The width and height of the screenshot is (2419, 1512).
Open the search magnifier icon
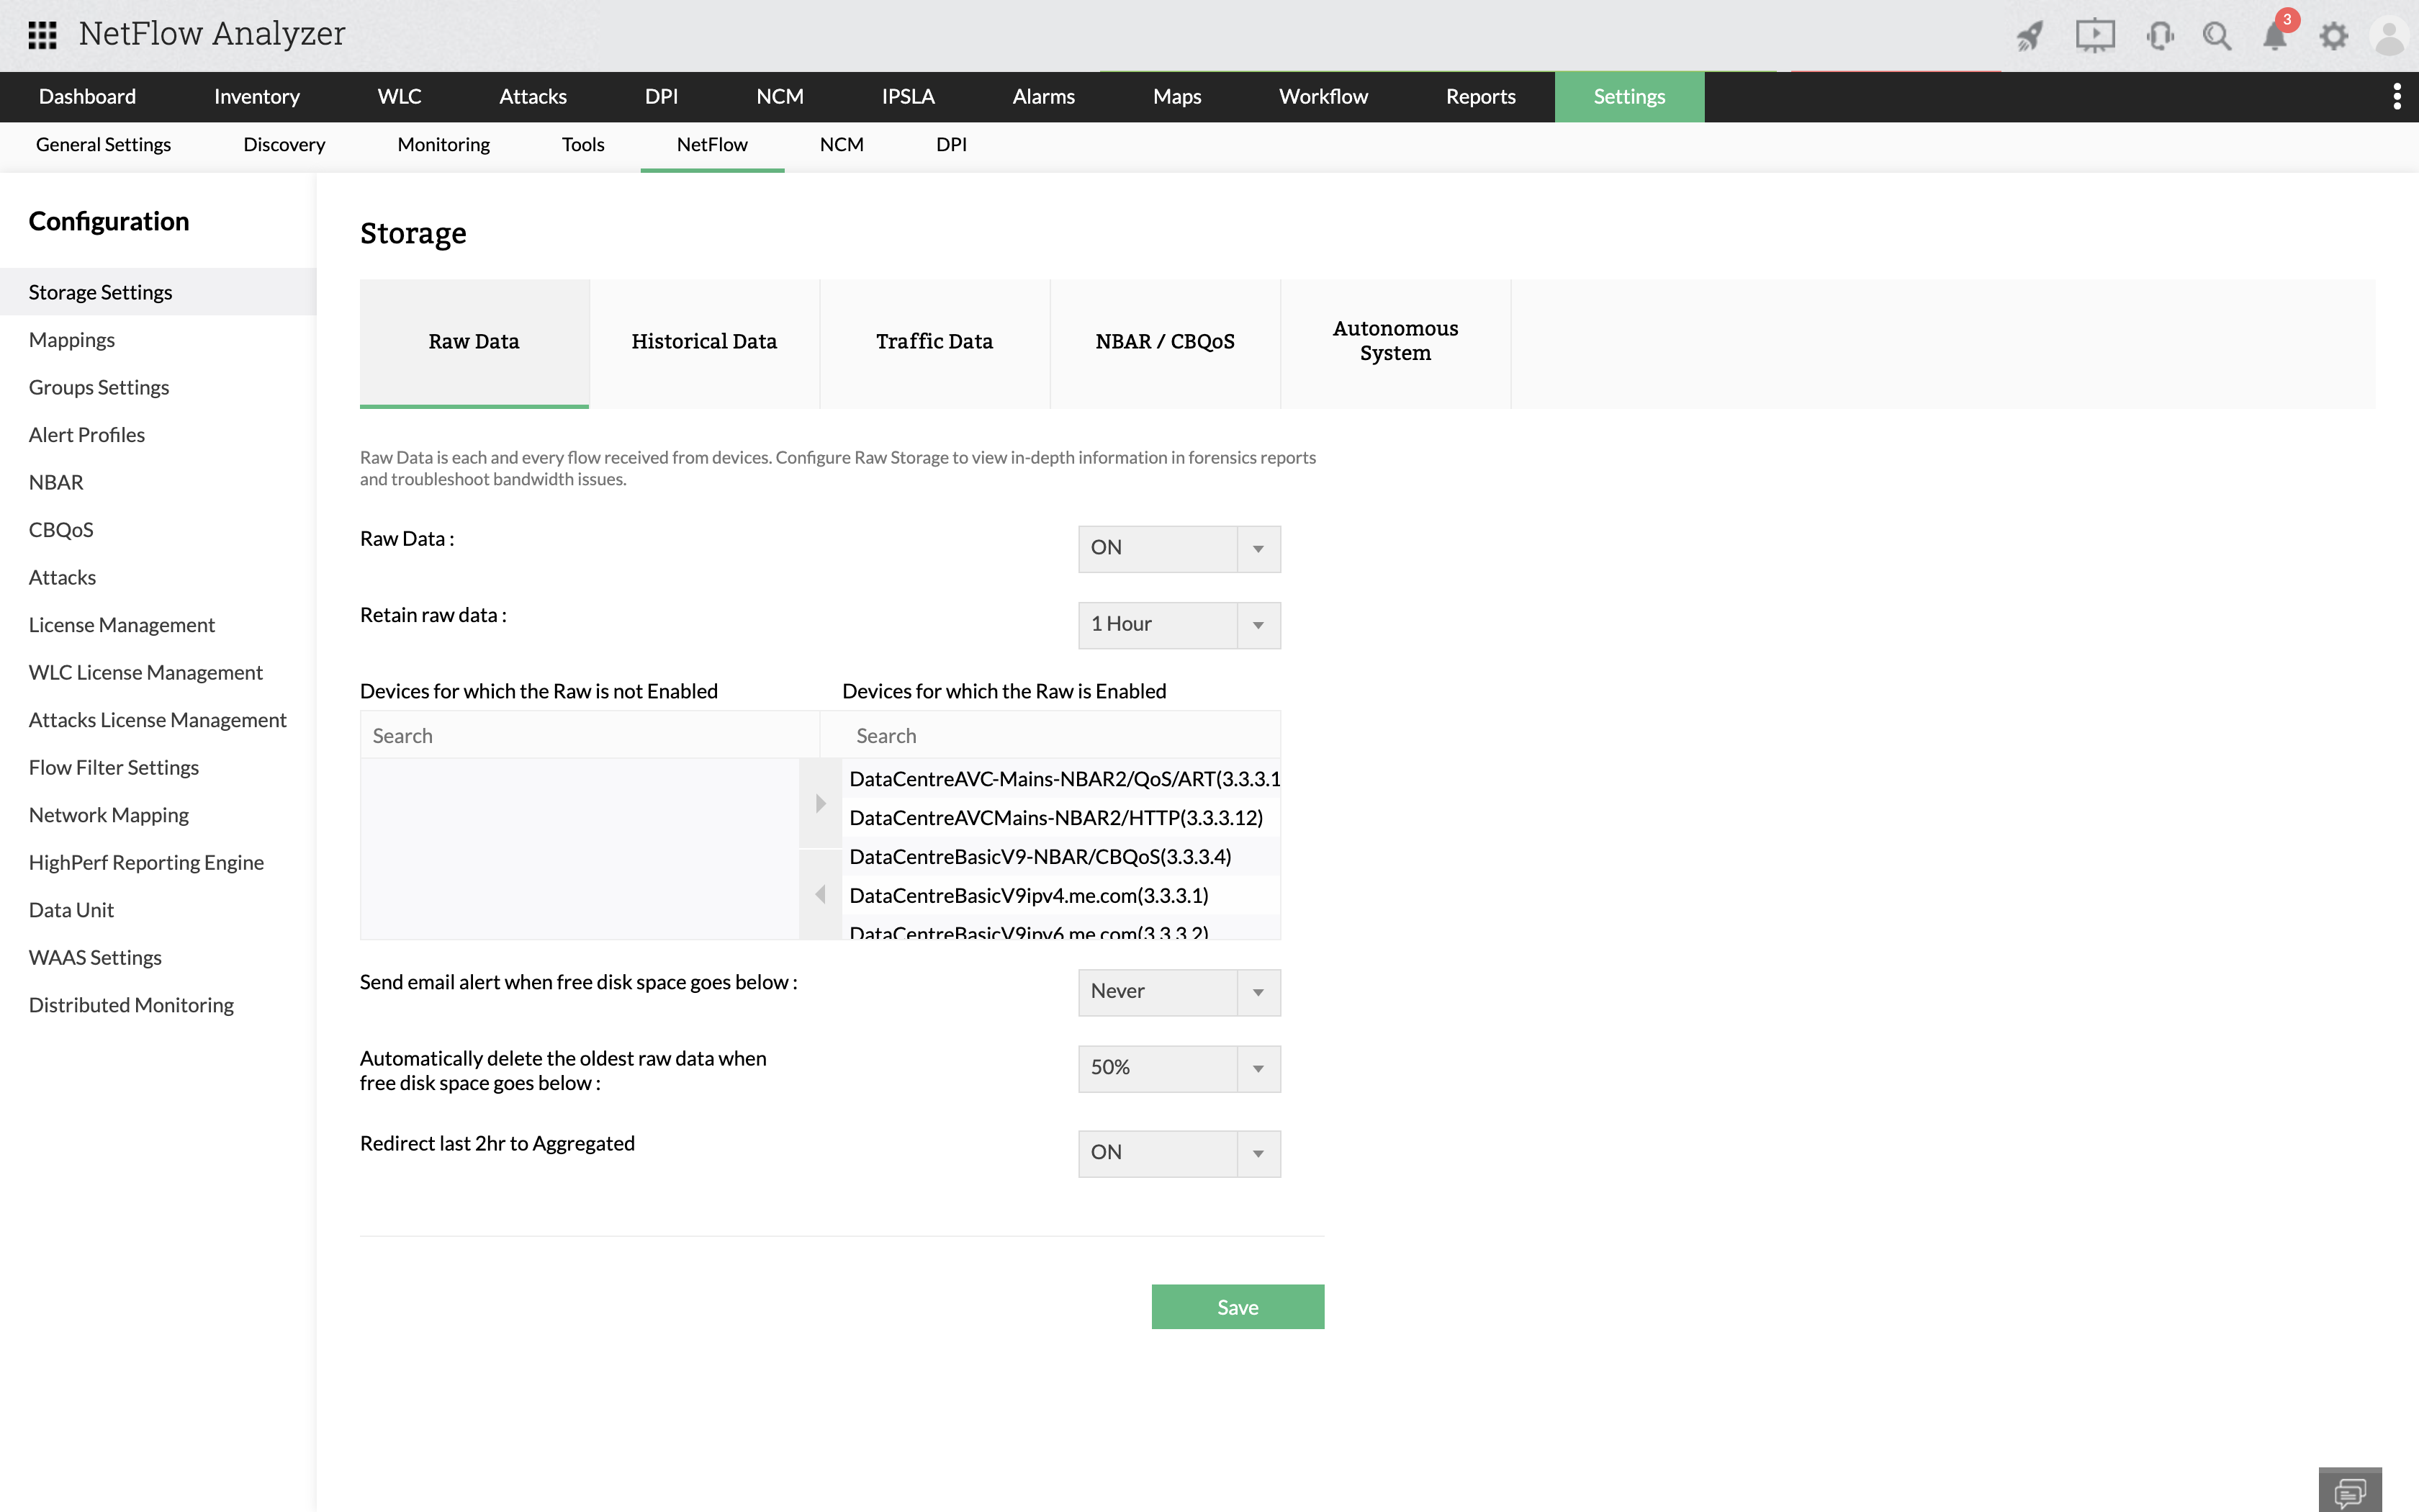click(2216, 36)
